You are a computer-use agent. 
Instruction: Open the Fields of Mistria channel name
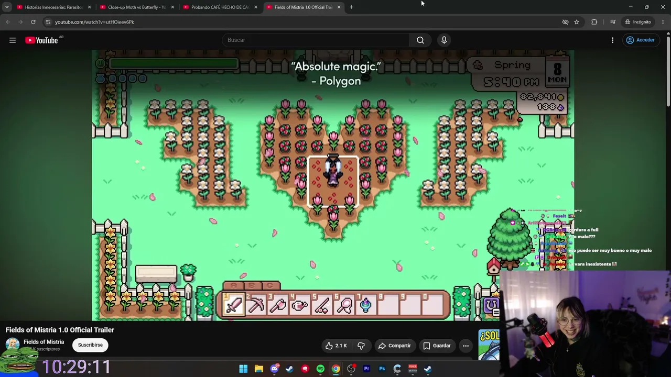pyautogui.click(x=44, y=342)
